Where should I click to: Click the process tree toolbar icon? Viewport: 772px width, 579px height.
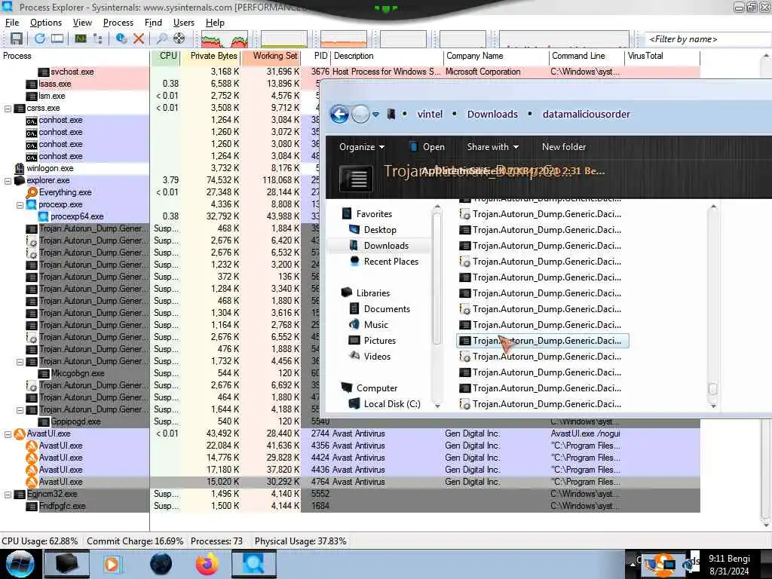97,38
